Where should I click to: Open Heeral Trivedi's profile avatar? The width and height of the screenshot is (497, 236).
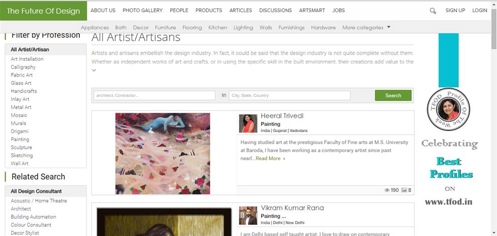[x=248, y=124]
